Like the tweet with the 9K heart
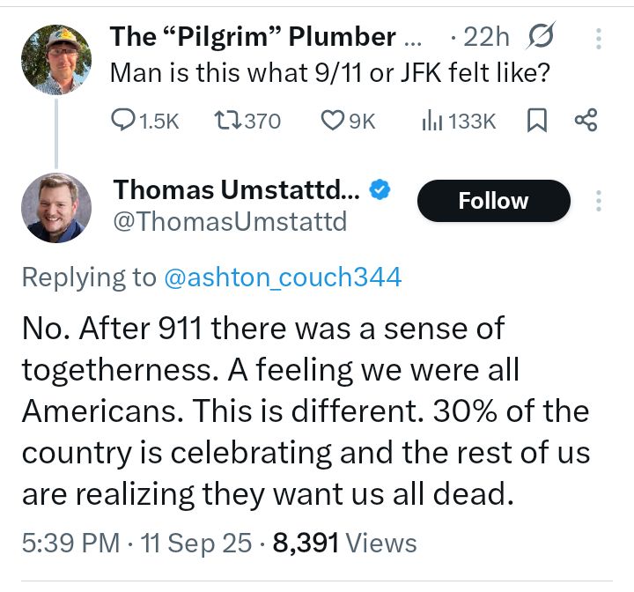 (x=332, y=121)
